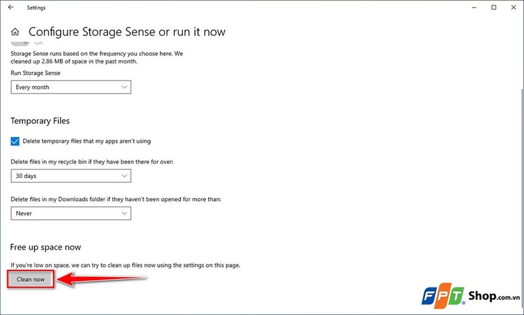524x315 pixels.
Task: Open the Settings home icon
Action: pyautogui.click(x=14, y=31)
